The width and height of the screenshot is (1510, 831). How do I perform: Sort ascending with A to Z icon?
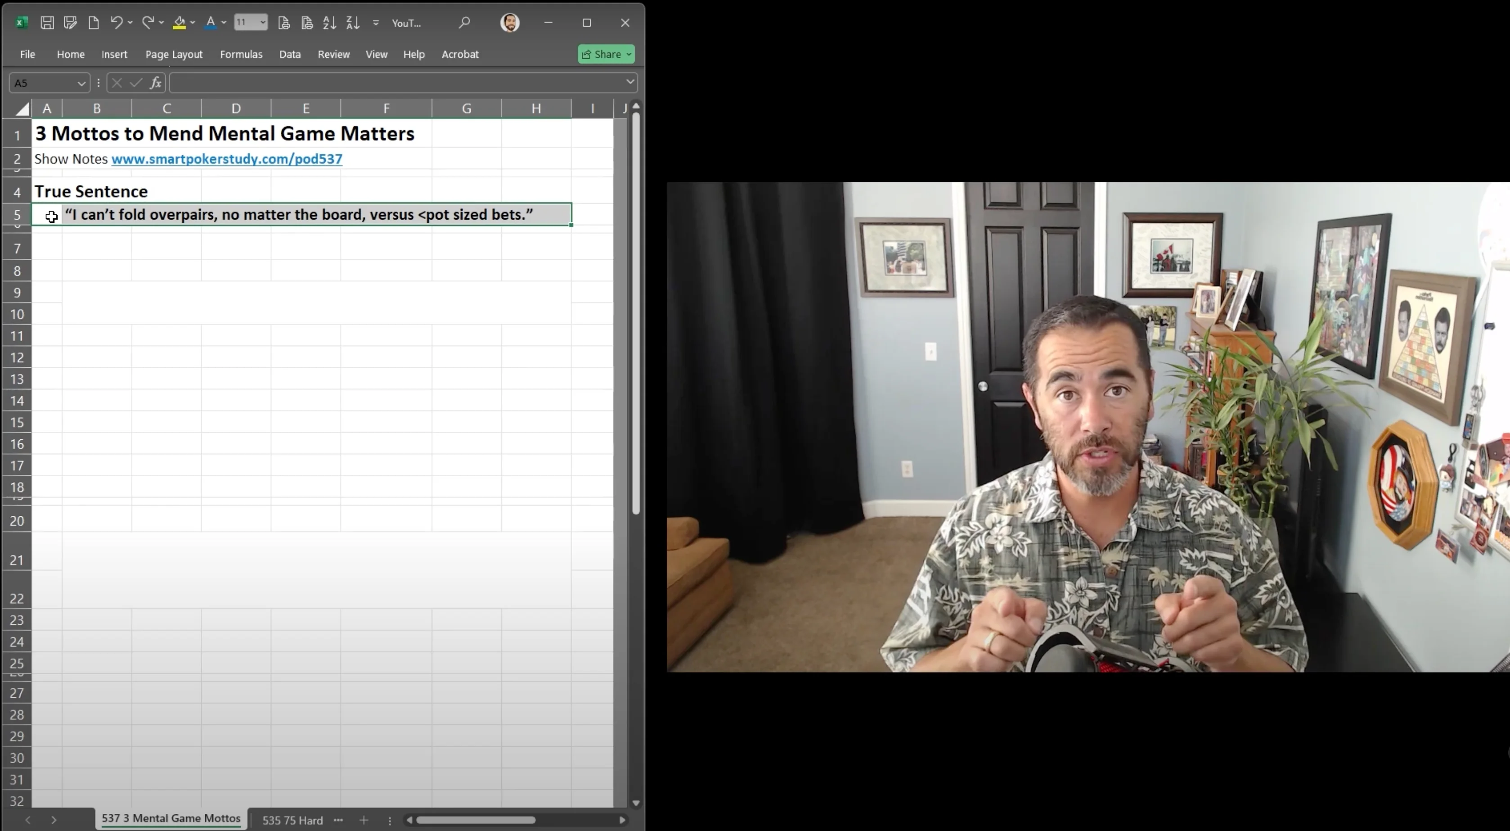click(329, 23)
